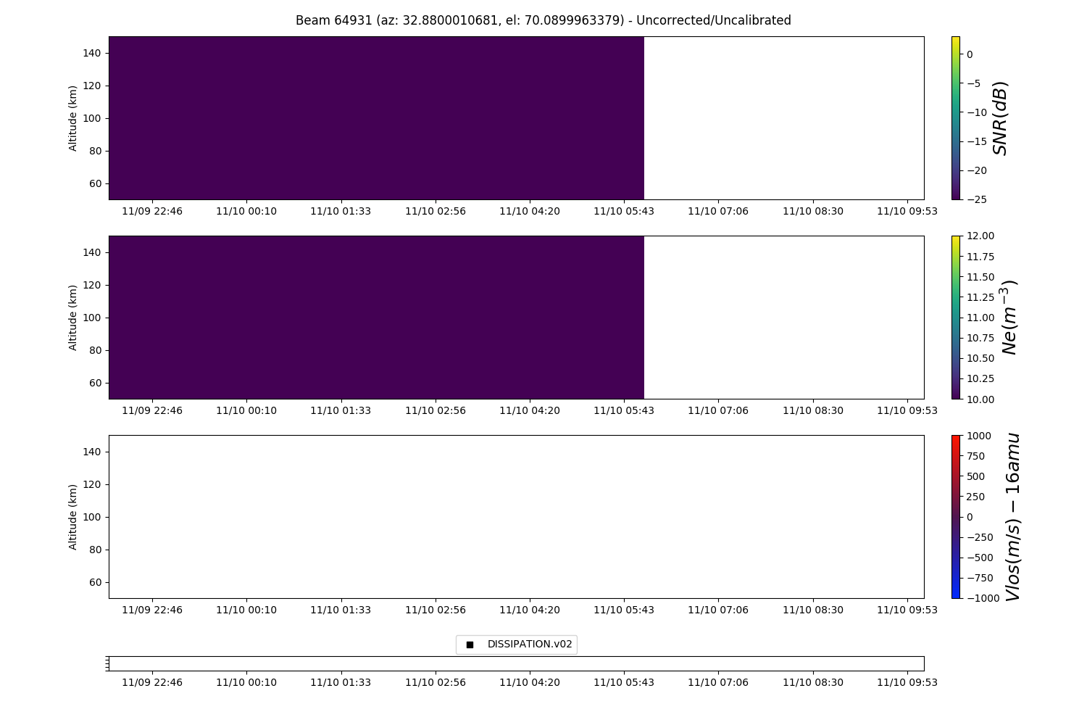Click the Vlos(m/s) - 16amu colorbar
This screenshot has width=1087, height=725.
[956, 516]
